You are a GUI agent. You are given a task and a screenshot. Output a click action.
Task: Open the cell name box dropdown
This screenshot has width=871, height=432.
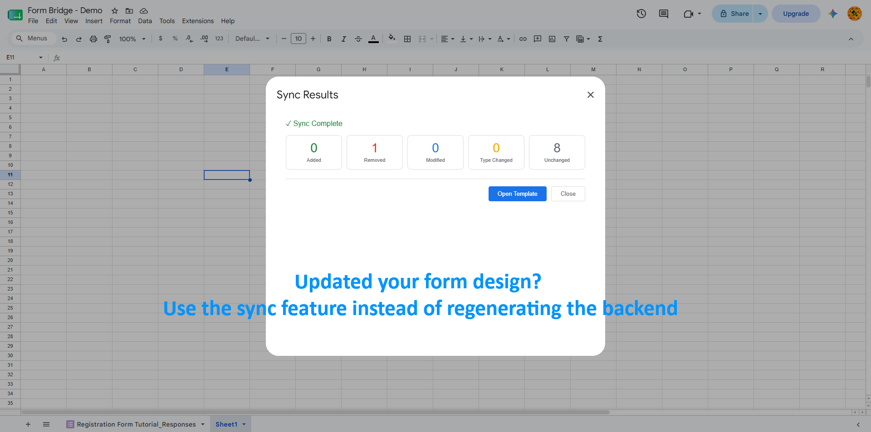click(x=41, y=58)
